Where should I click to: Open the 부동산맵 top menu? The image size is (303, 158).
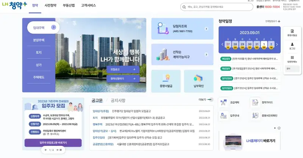click(x=69, y=5)
